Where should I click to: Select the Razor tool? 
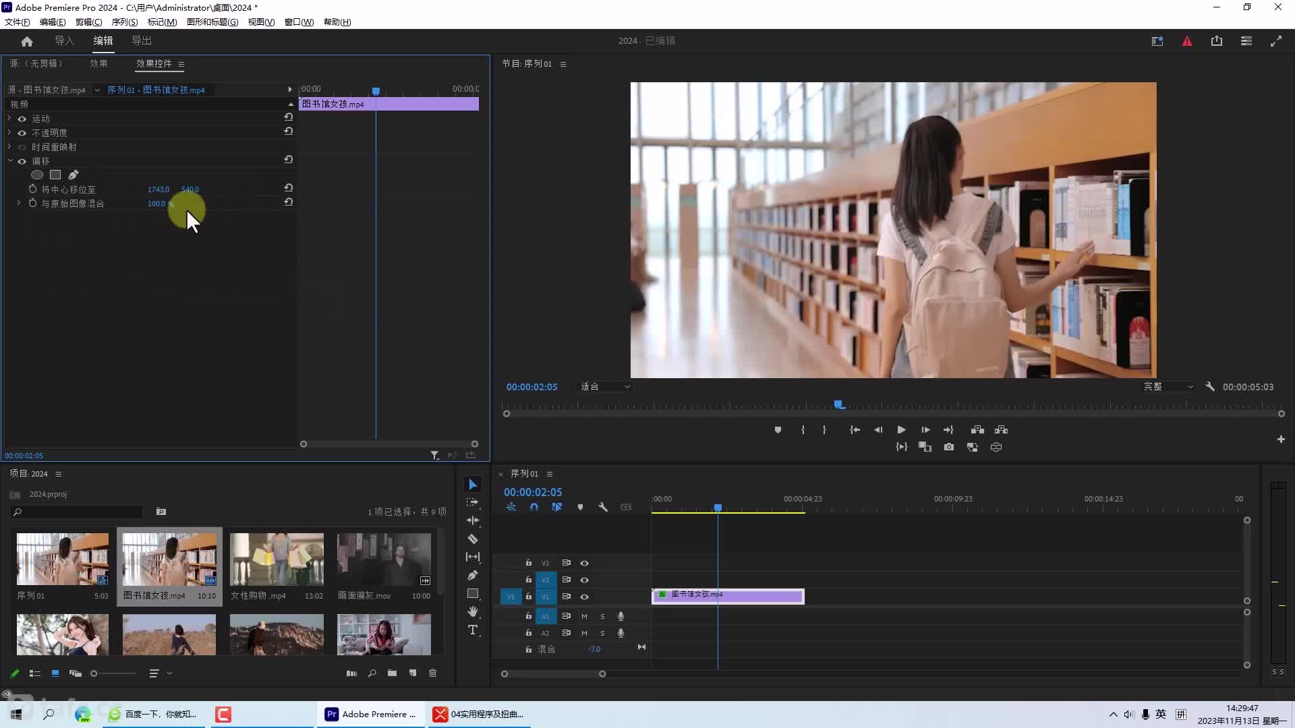(x=473, y=539)
